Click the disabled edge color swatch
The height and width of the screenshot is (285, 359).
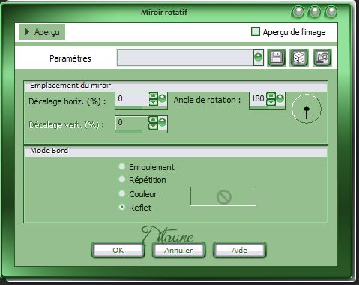tap(223, 196)
